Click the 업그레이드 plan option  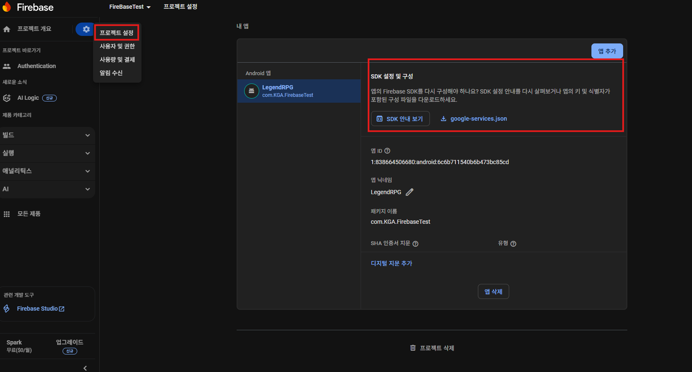70,342
